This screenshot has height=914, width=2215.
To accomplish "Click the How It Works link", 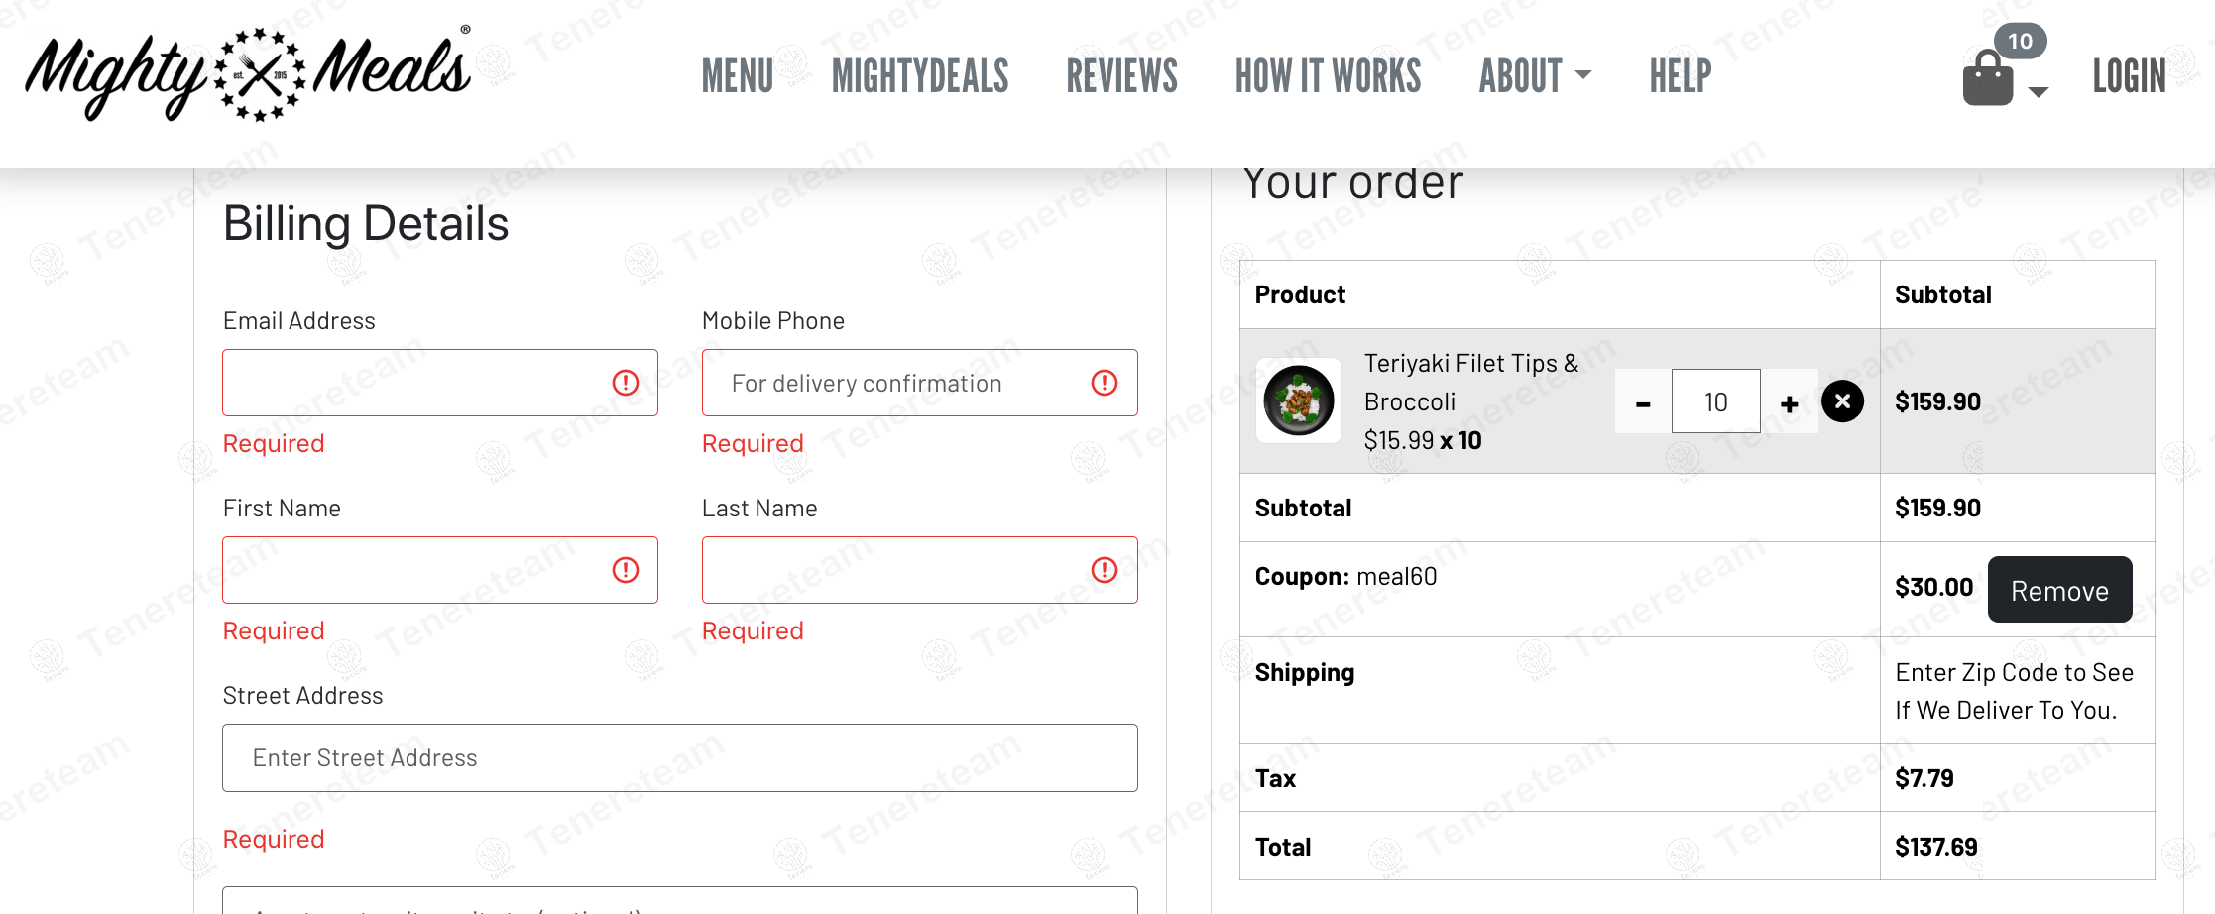I will (x=1328, y=76).
